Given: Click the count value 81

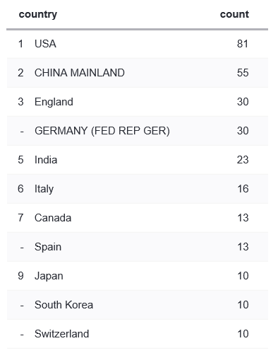Looking at the screenshot, I should [x=243, y=44].
